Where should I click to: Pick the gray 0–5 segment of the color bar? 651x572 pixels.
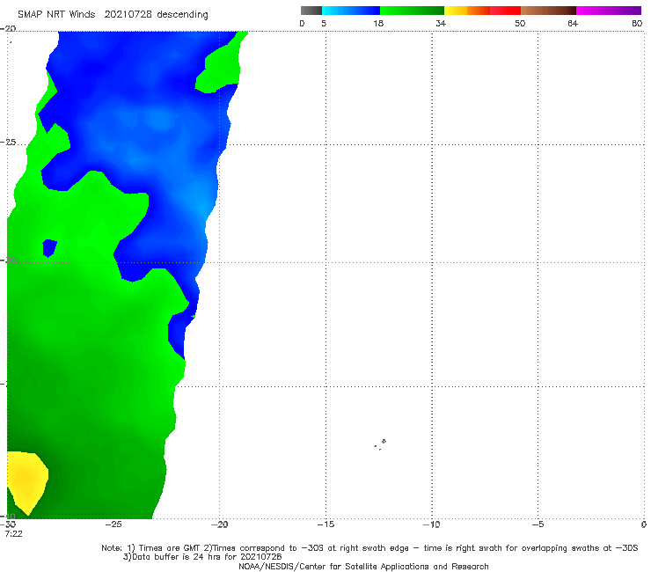click(311, 11)
